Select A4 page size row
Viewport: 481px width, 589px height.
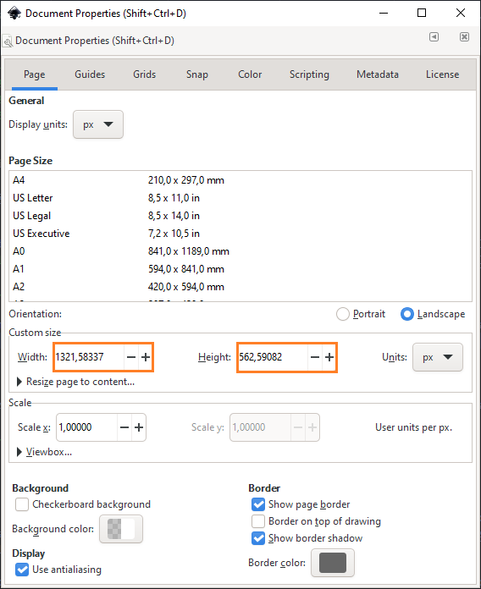click(x=240, y=180)
